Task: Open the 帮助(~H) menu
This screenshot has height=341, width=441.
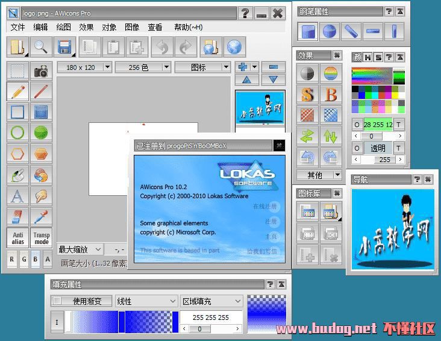Action: tap(188, 27)
